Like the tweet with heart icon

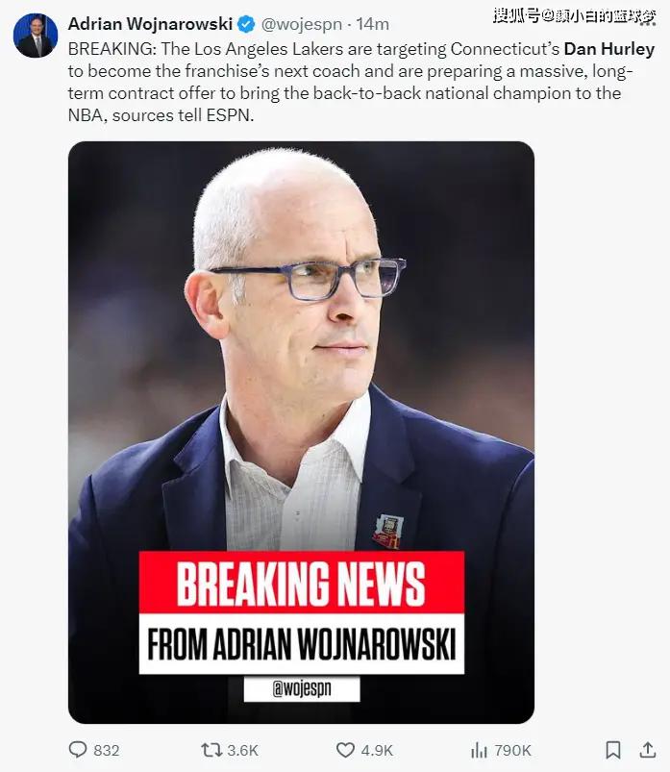tap(345, 750)
